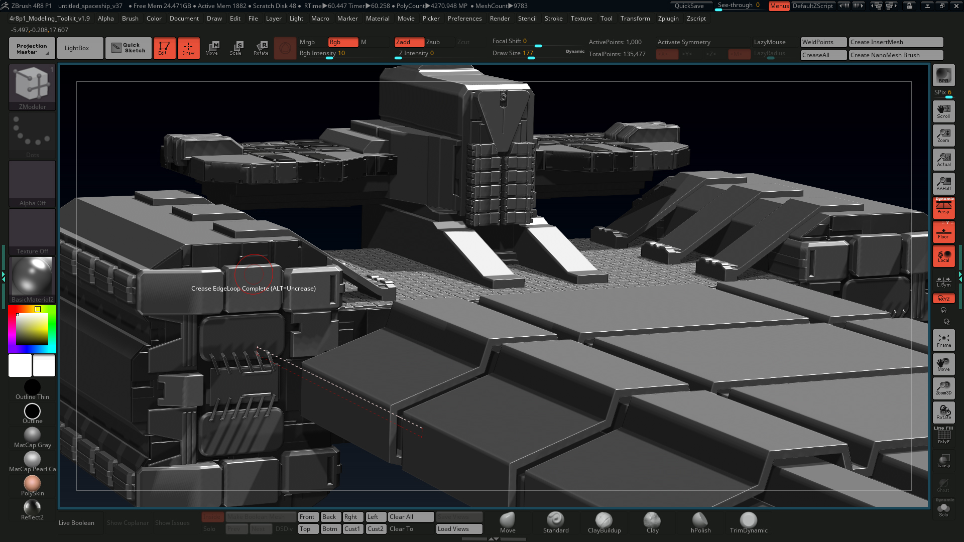Select the Move gizmo tool in top shelf
This screenshot has height=542, width=964.
212,48
